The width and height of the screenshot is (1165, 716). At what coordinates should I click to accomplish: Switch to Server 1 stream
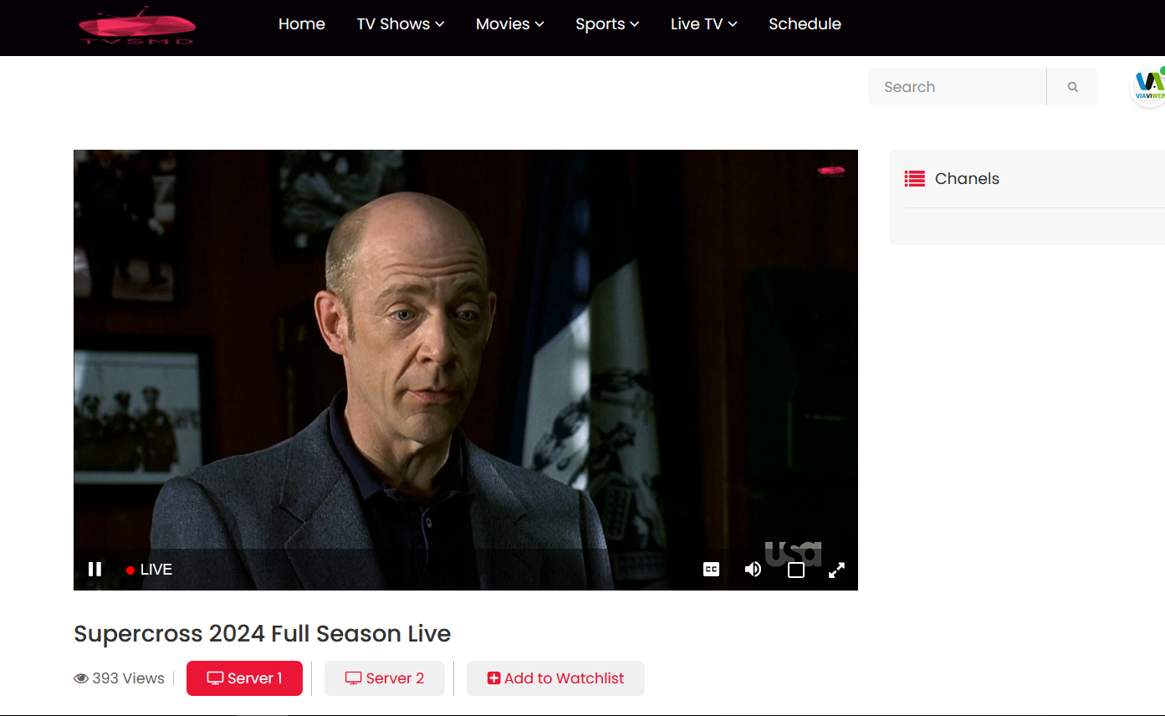244,678
